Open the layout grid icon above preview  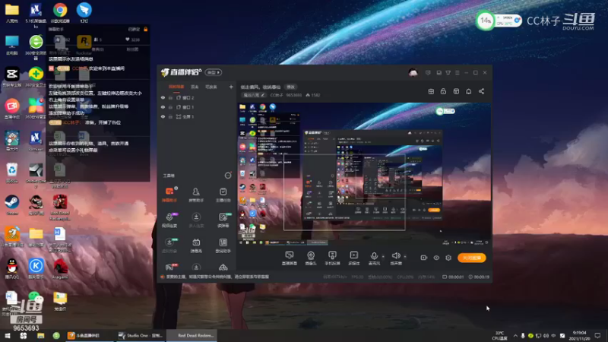(456, 91)
